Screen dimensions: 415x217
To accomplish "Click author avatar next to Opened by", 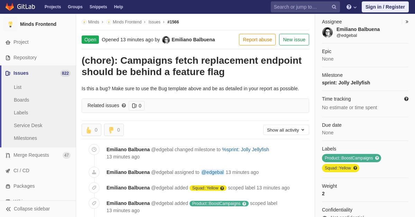I will (166, 40).
